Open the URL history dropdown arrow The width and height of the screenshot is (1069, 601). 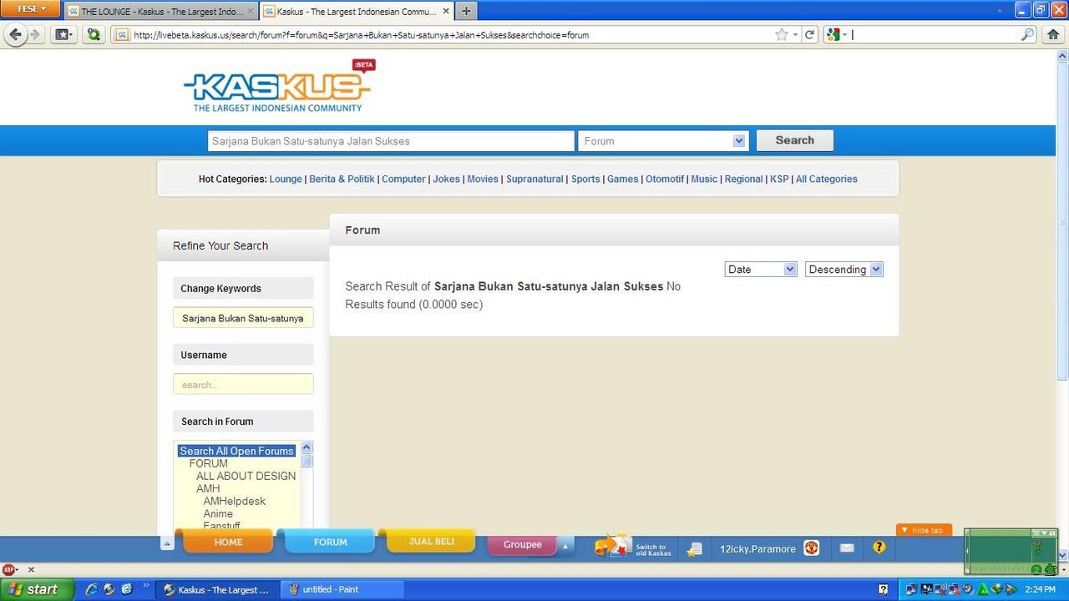pyautogui.click(x=795, y=35)
